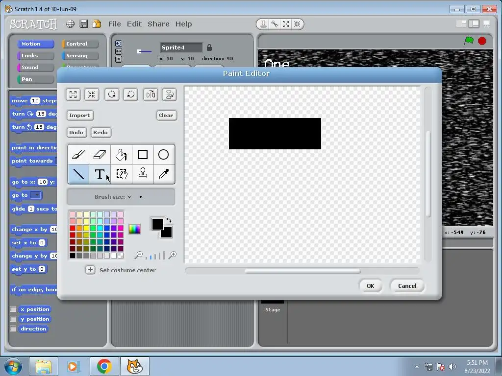The width and height of the screenshot is (502, 376).
Task: Set rotation style to can rotate
Action: pyautogui.click(x=119, y=44)
